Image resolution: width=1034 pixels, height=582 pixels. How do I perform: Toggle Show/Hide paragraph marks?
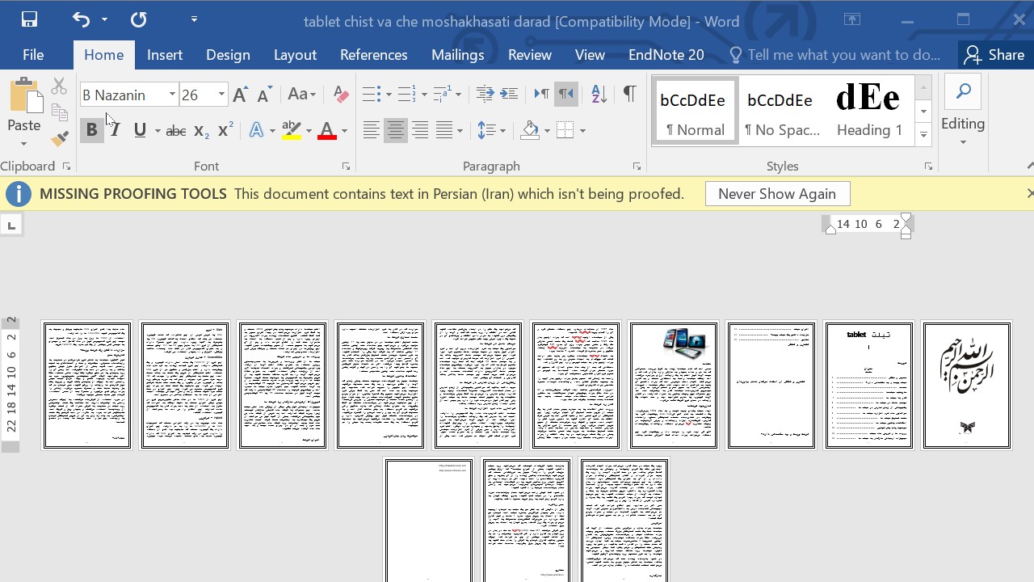point(629,94)
